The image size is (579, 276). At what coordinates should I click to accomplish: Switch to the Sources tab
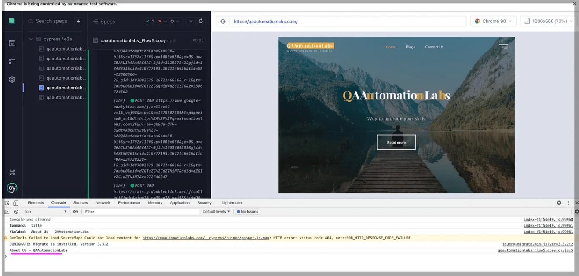click(81, 203)
